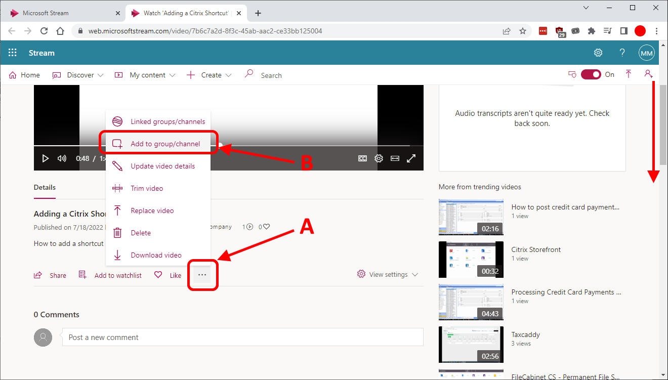Bookmark this page with the star

[523, 31]
